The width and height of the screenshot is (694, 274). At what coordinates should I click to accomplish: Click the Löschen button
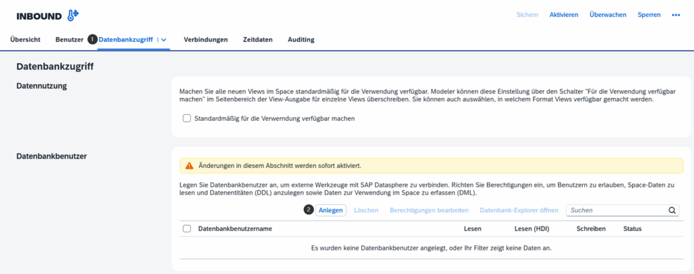[366, 210]
